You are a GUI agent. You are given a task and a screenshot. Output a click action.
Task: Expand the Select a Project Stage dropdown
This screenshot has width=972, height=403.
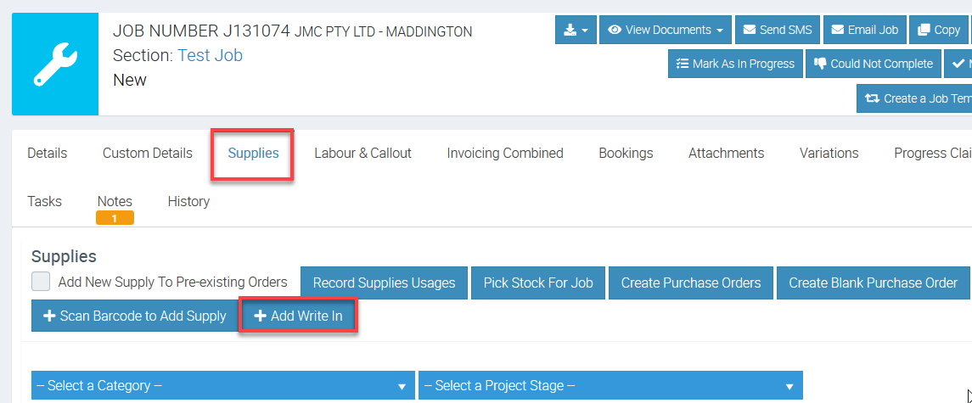pyautogui.click(x=610, y=386)
